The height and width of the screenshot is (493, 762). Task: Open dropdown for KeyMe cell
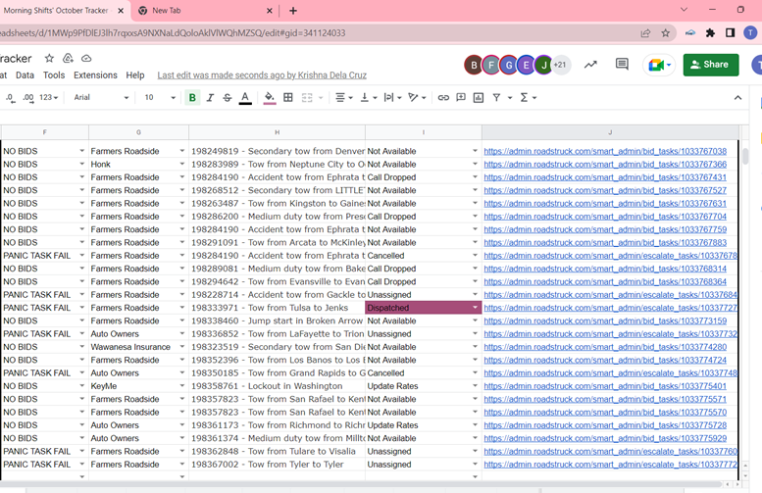[182, 386]
